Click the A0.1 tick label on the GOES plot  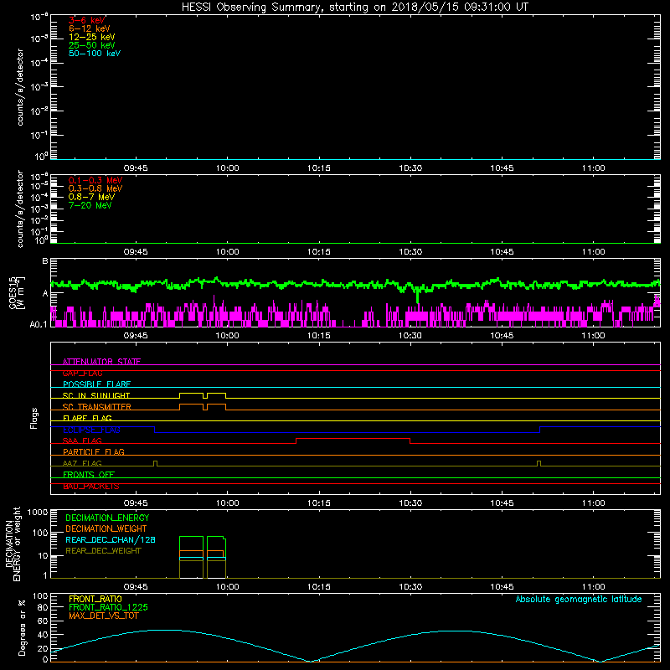coord(39,324)
